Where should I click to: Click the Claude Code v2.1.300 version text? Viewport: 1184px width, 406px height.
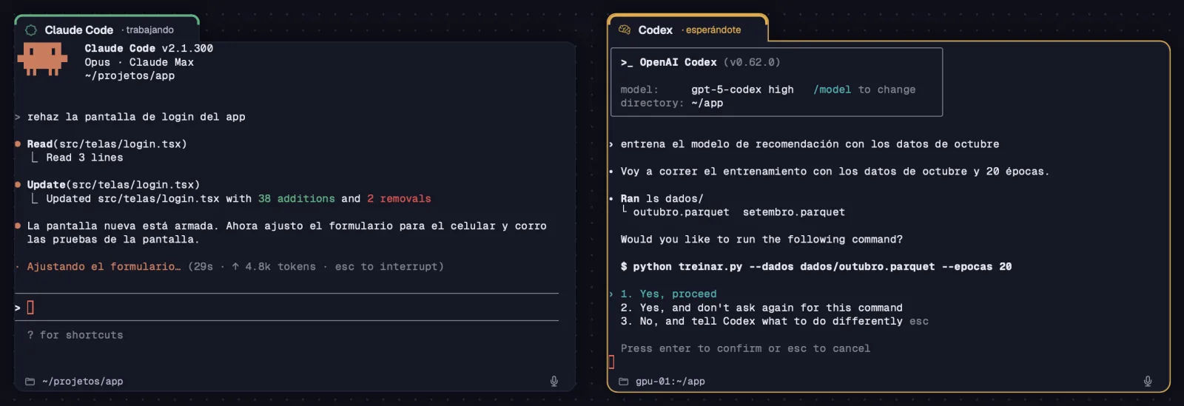(149, 49)
